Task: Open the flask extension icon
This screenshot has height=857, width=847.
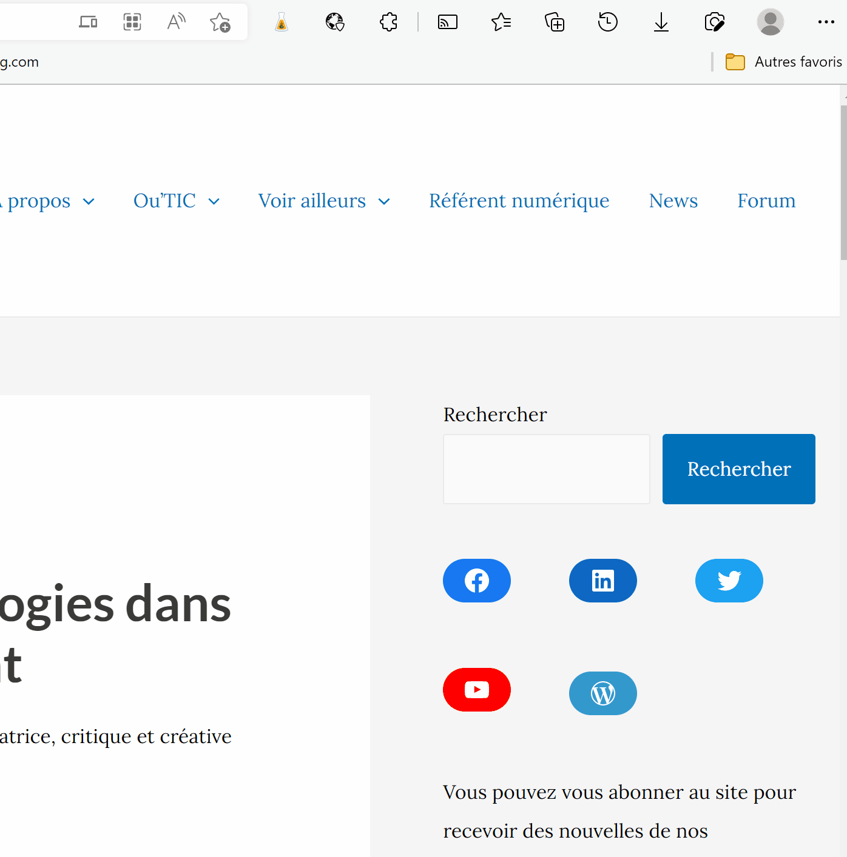Action: tap(281, 22)
